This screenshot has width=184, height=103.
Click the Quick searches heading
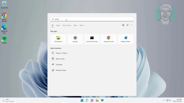[x=56, y=48]
